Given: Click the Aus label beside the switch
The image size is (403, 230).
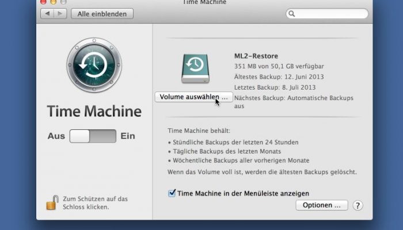Looking at the screenshot, I should tap(56, 136).
